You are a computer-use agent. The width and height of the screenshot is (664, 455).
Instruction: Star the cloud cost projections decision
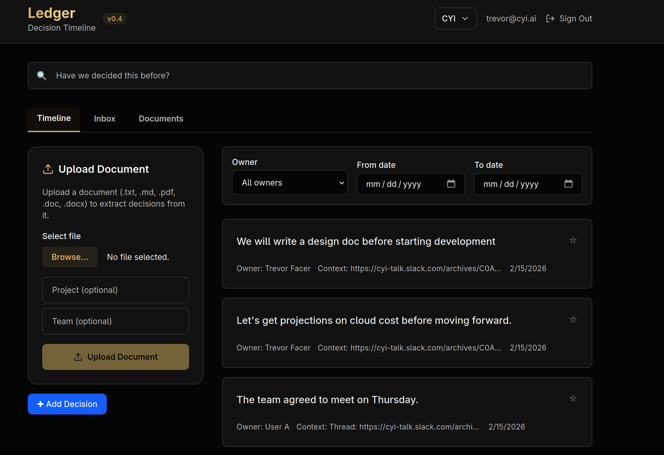pos(573,320)
